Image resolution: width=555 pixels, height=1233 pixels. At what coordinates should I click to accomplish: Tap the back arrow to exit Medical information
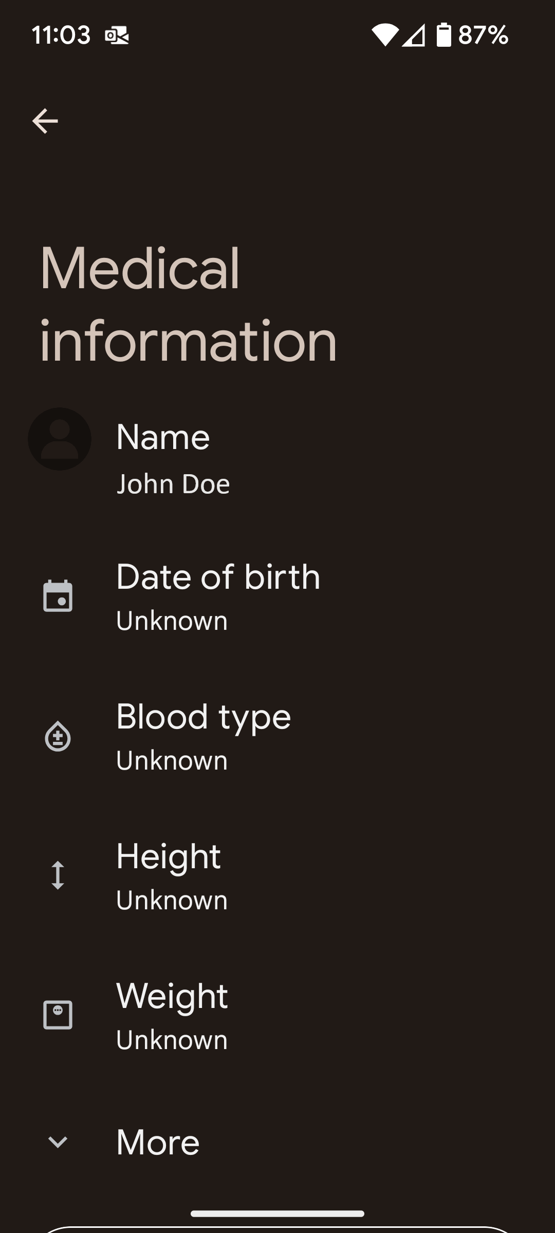[x=44, y=122]
